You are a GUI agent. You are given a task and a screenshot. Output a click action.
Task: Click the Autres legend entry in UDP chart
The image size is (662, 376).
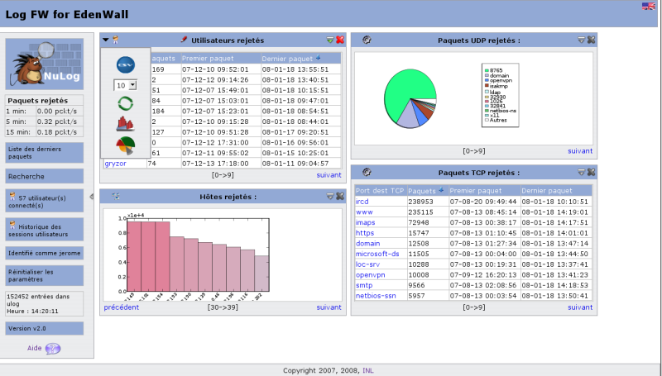[x=496, y=120]
